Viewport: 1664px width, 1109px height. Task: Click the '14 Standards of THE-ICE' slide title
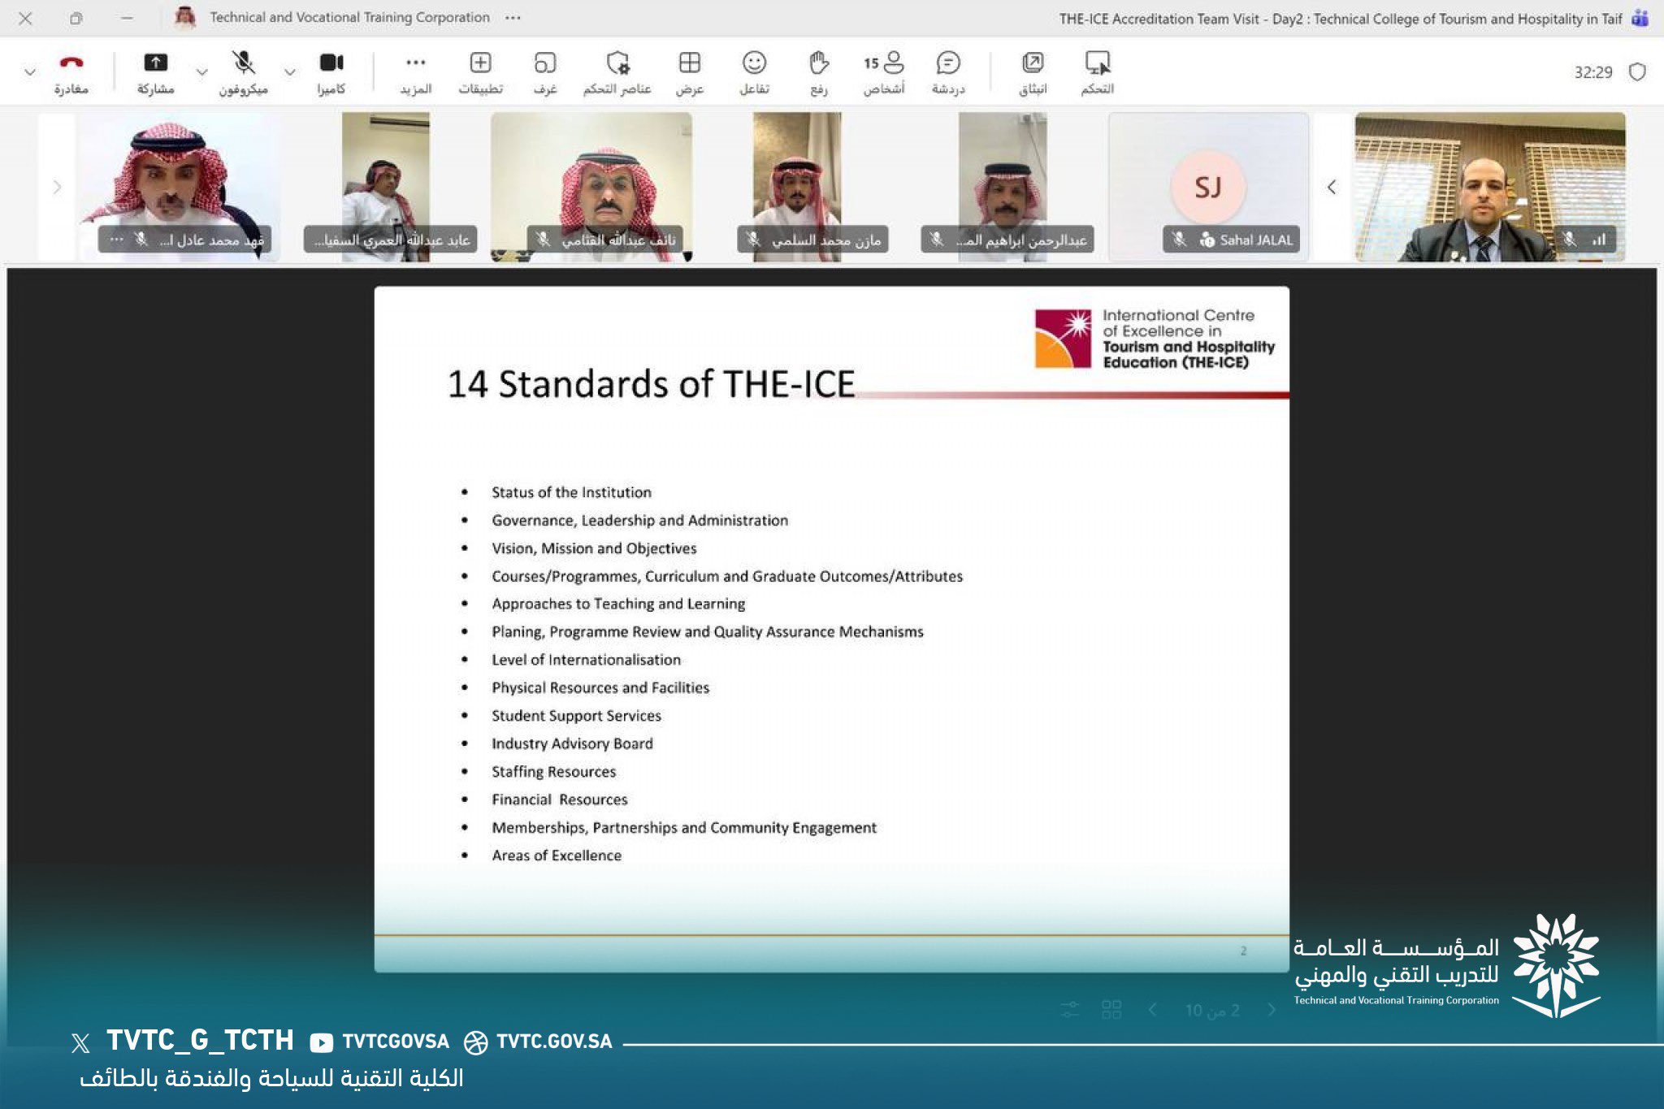[651, 383]
